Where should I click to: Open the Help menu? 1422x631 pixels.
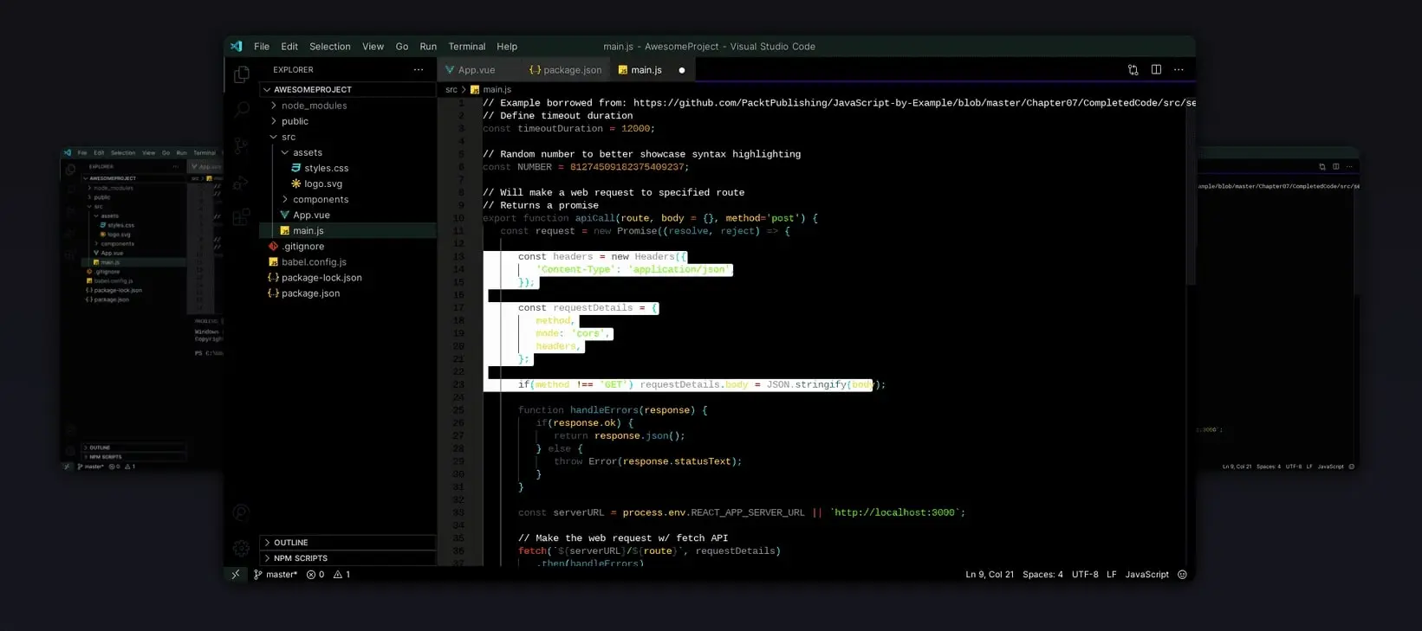click(507, 47)
